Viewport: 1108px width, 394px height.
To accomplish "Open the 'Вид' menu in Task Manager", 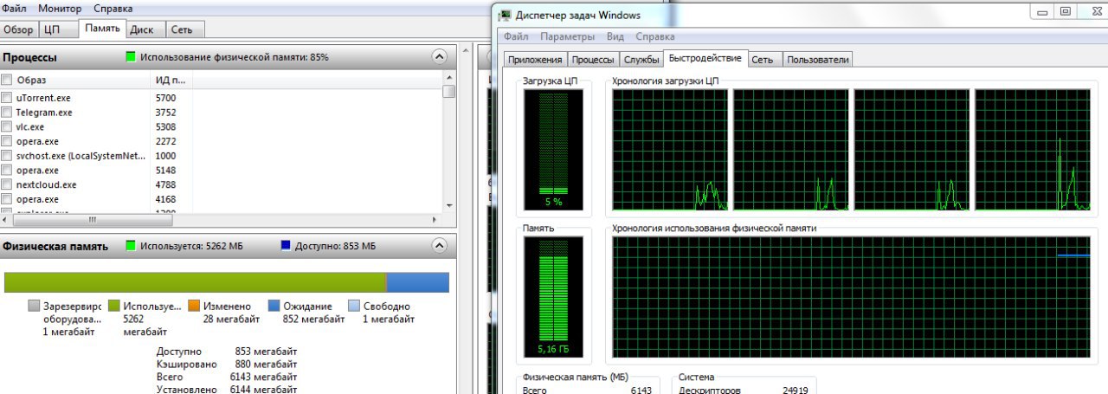I will point(615,36).
